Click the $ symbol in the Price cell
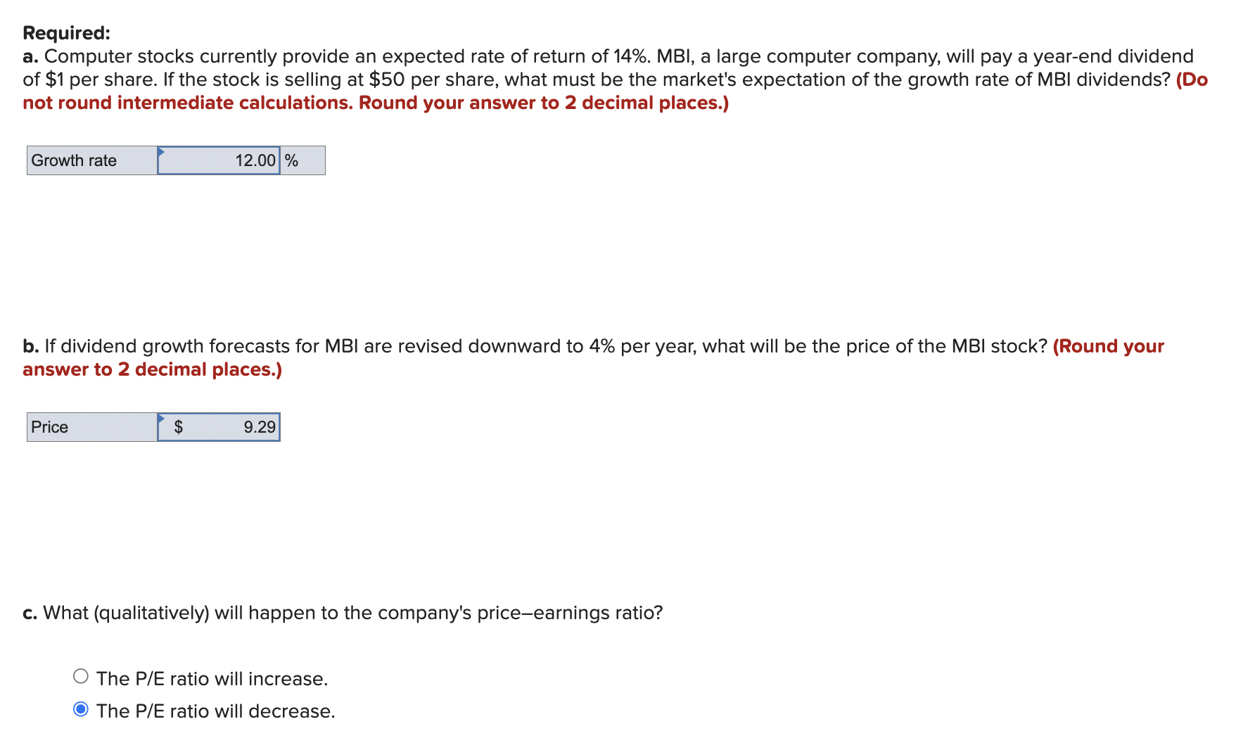Image resolution: width=1255 pixels, height=750 pixels. 178,426
